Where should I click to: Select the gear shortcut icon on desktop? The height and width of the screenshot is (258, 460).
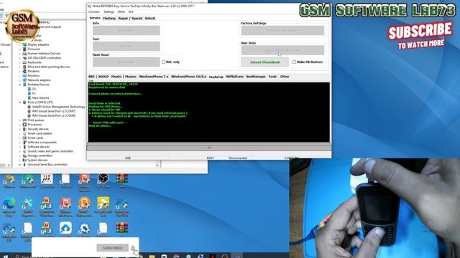84,228
